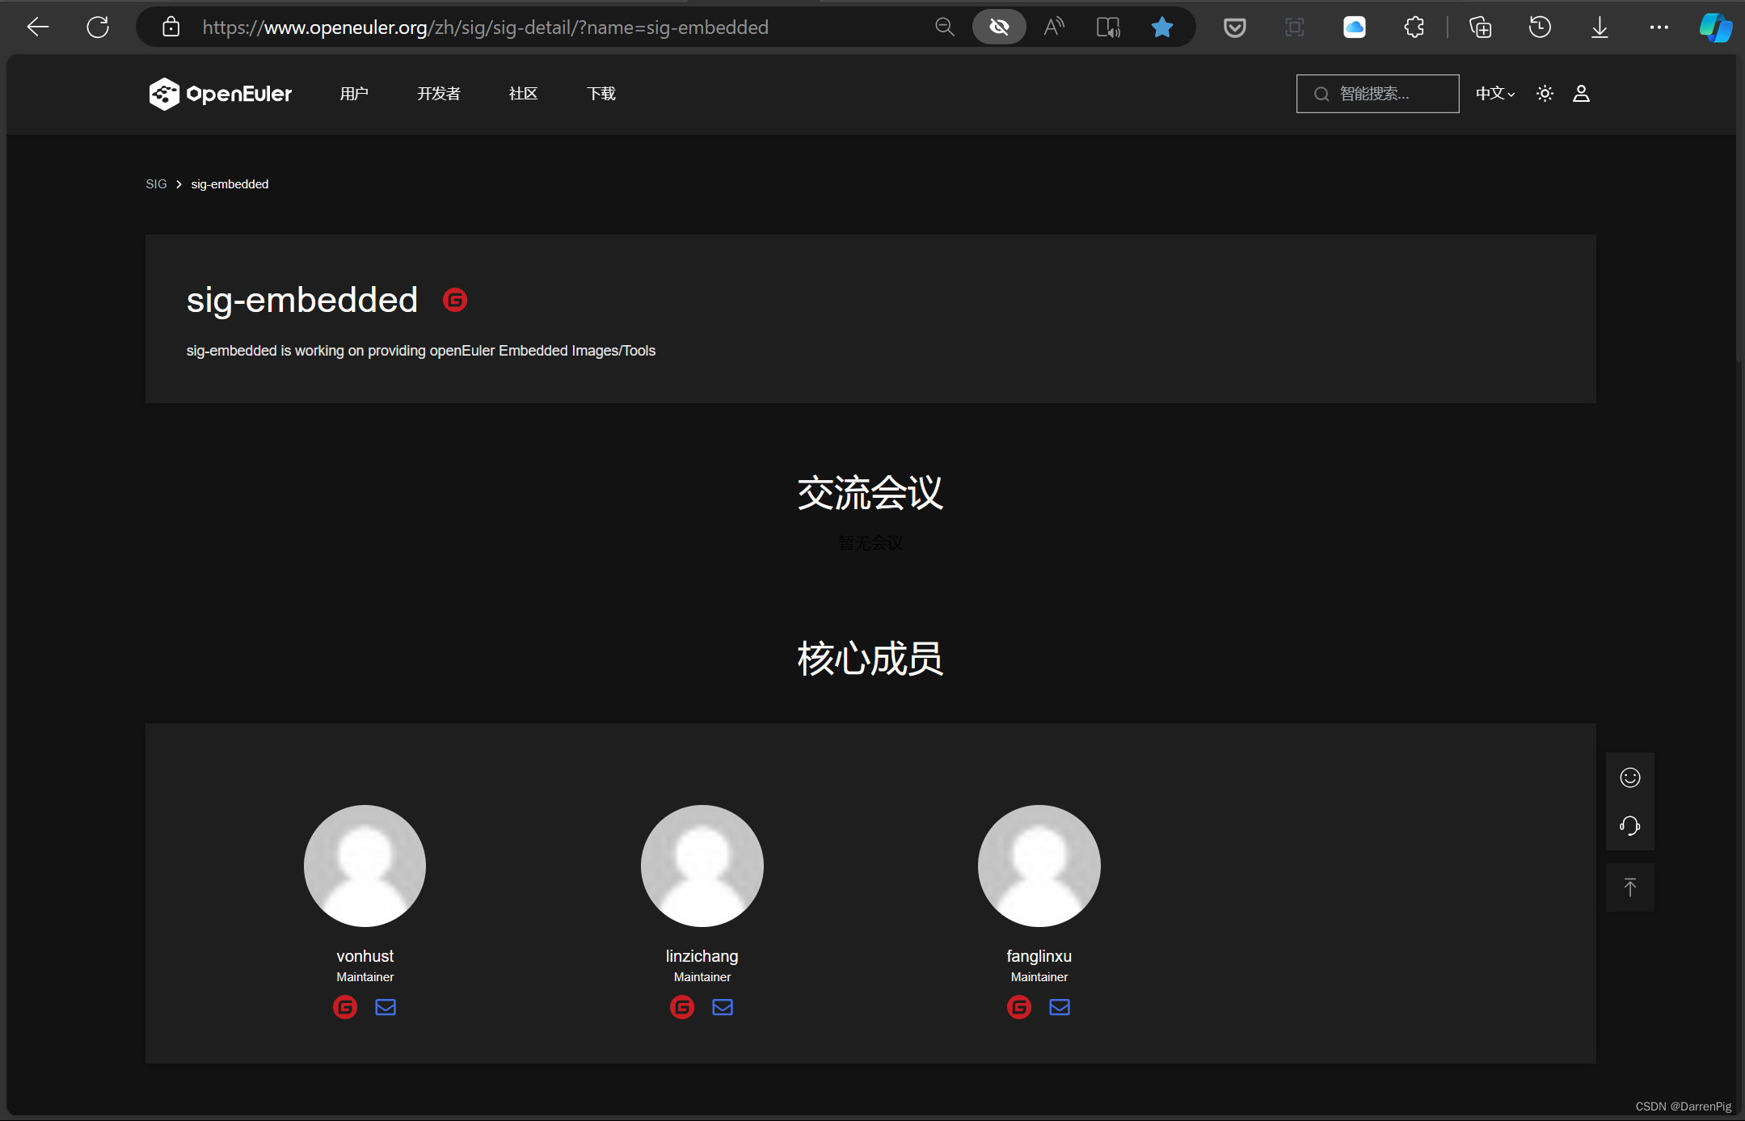Open the 开发者 navigation menu
The height and width of the screenshot is (1121, 1745).
pos(439,94)
